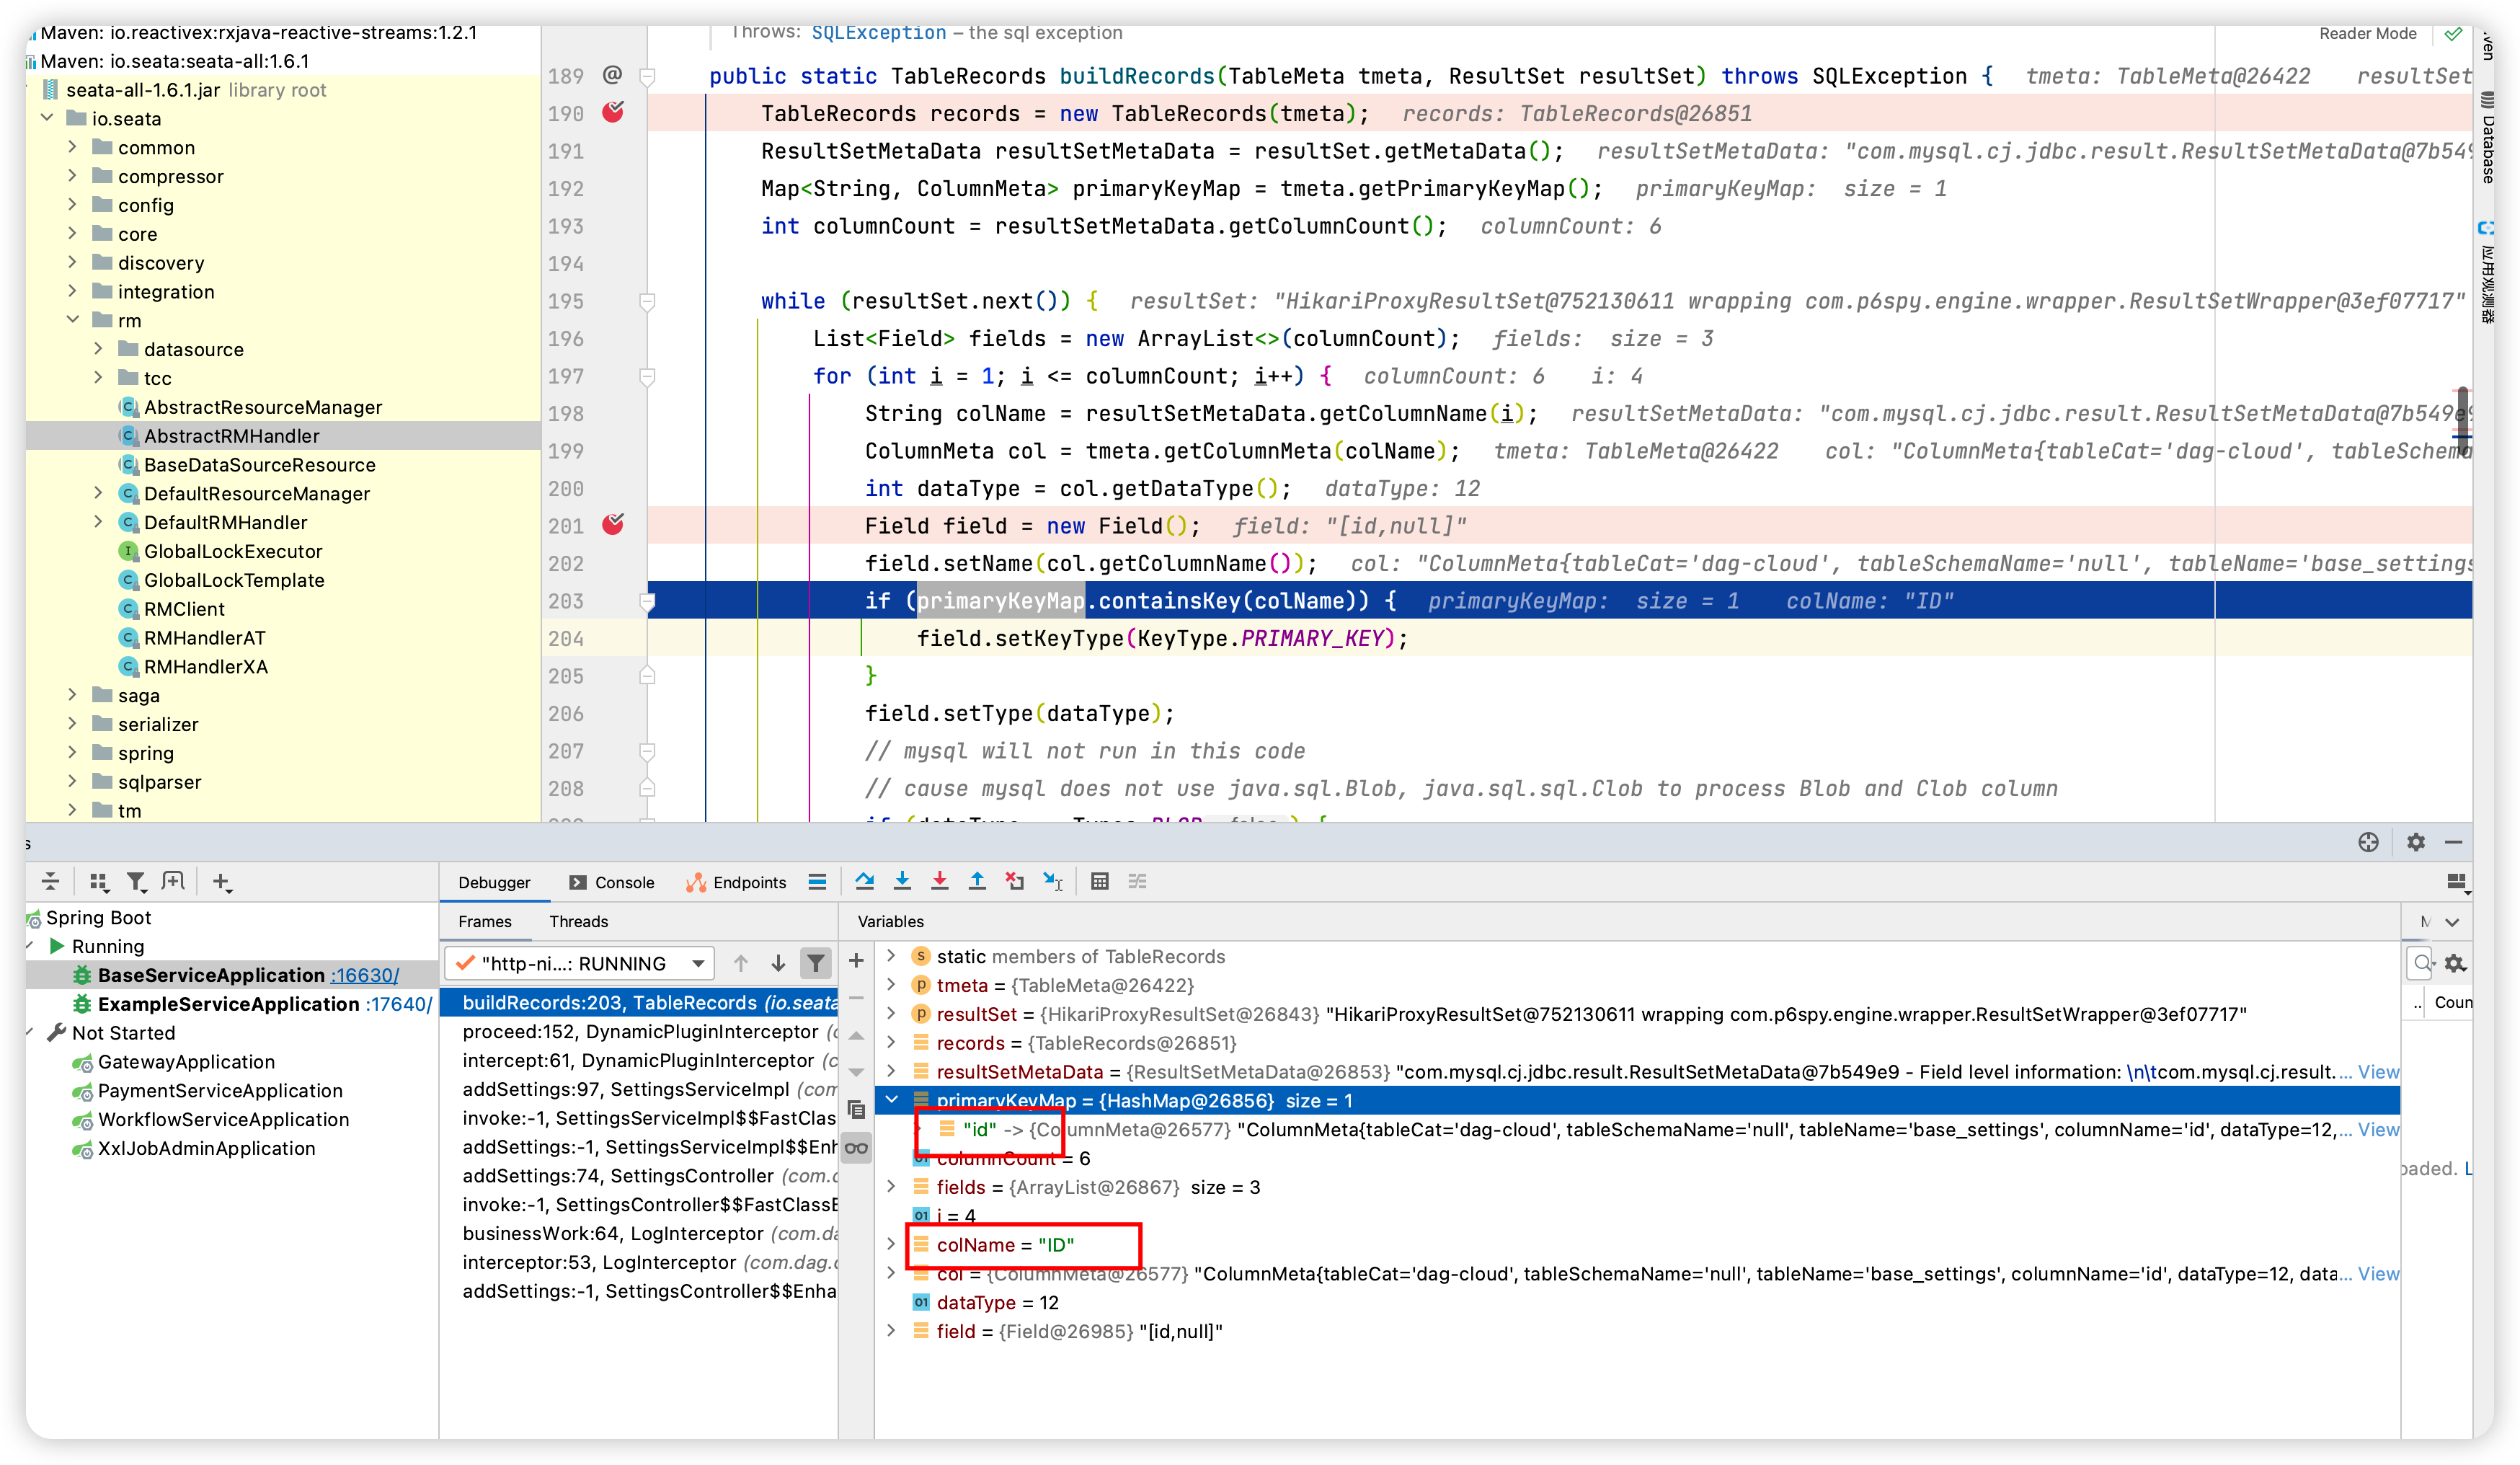Collapse the rm package folder
This screenshot has height=1465, width=2520.
72,320
